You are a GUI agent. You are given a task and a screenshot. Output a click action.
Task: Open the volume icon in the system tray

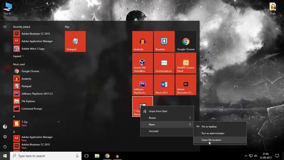click(256, 156)
